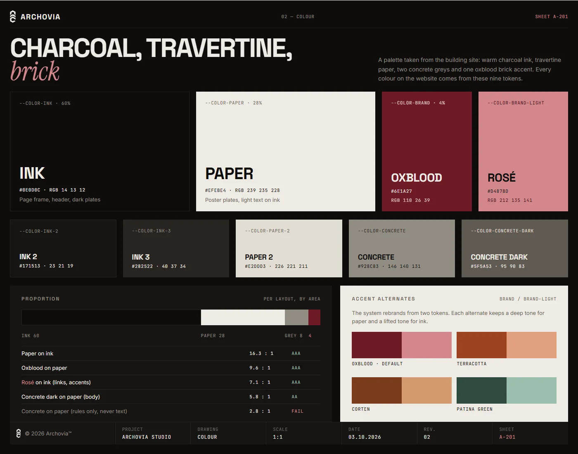Click the '#EFEBE4' hex value on Paper card
Viewport: 578px width, 454px height.
point(216,190)
